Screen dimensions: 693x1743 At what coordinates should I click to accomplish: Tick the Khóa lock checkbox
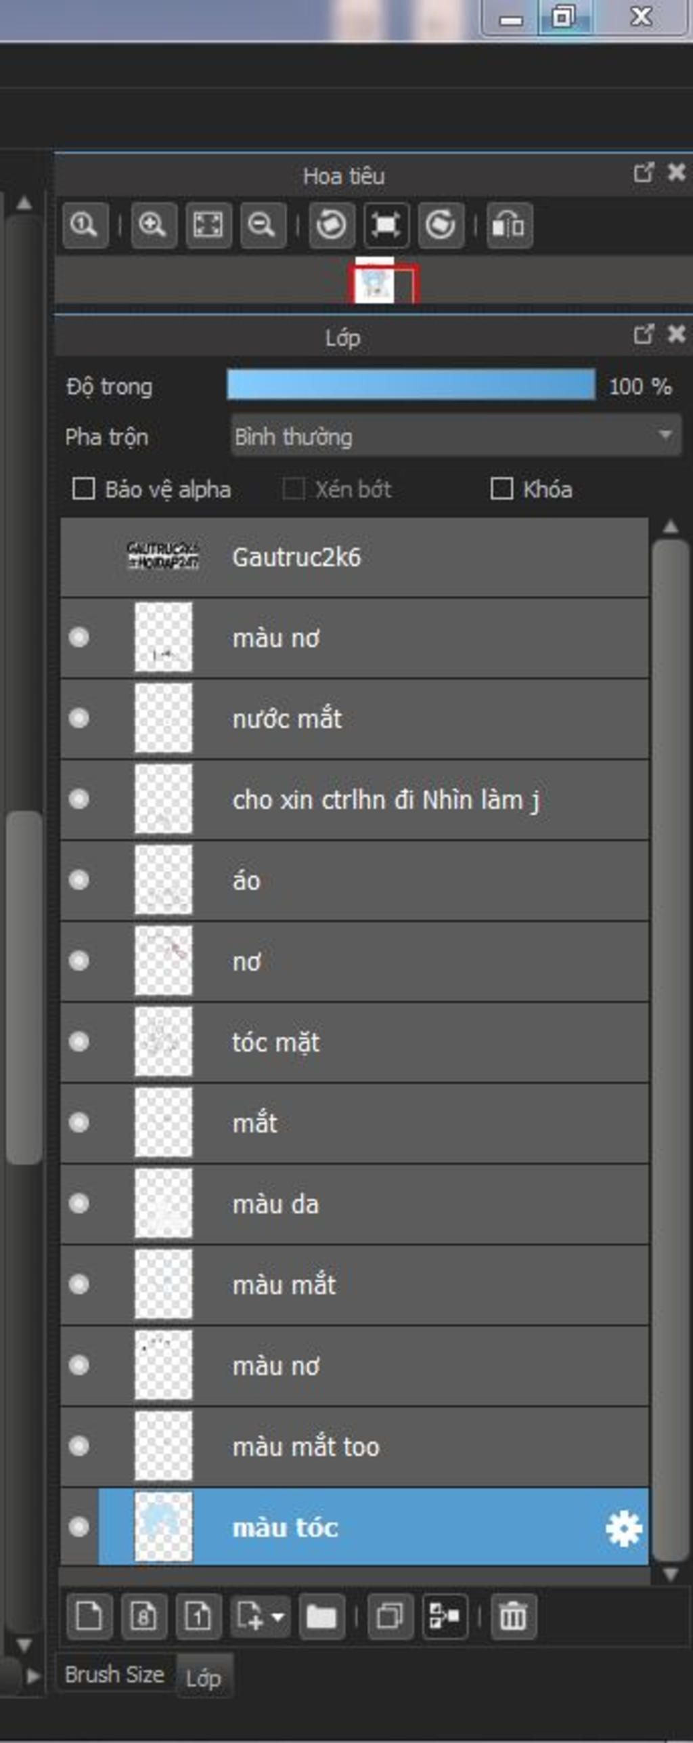coord(501,488)
